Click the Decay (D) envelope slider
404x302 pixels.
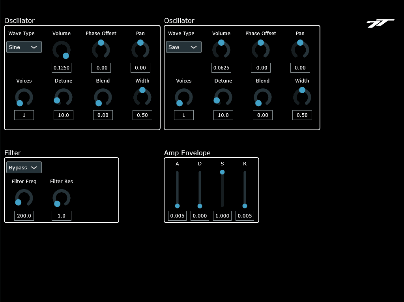tap(200, 189)
